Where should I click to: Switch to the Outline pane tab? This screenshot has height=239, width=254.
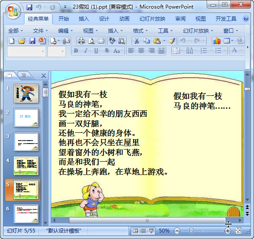pyautogui.click(x=24, y=75)
